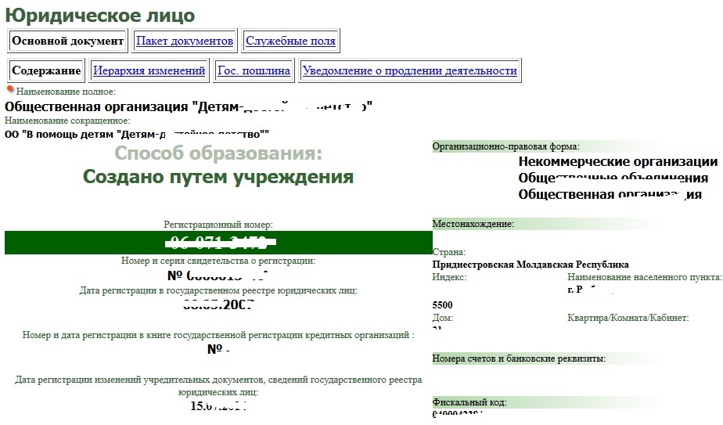Click the Наименование сокращенное label

(67, 121)
